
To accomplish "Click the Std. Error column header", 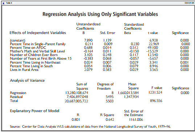I will click(108, 33).
